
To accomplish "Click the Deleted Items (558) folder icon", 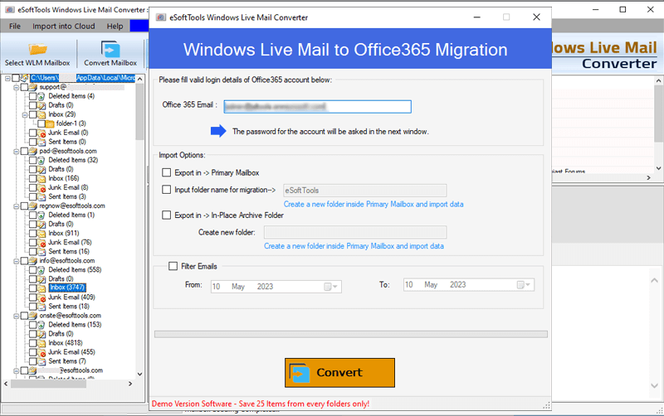I will click(41, 269).
